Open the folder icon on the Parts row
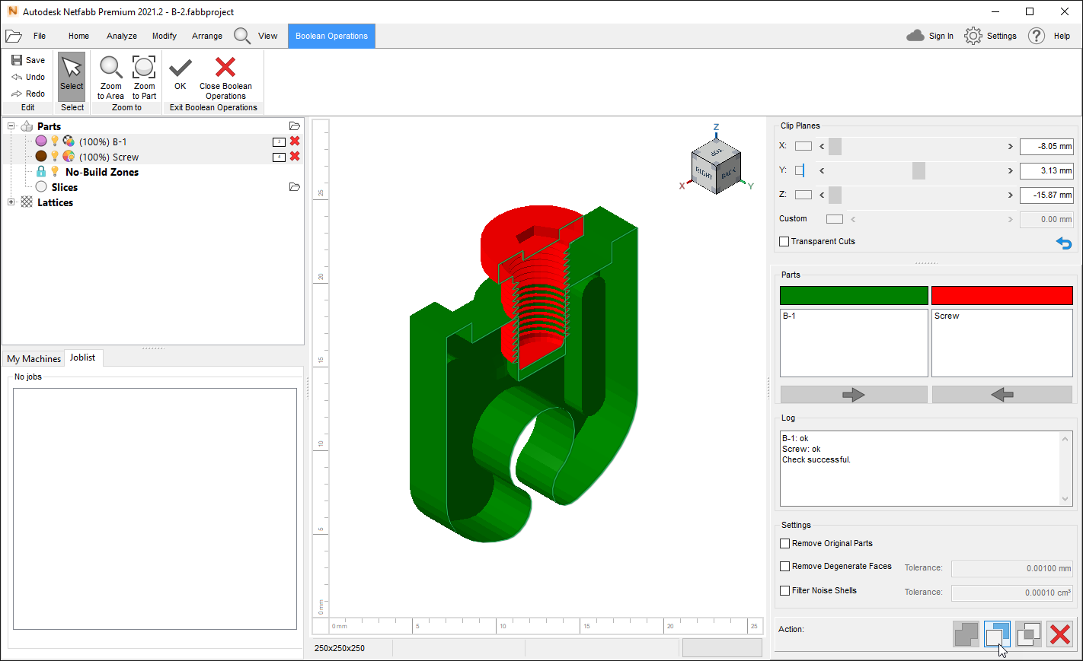The width and height of the screenshot is (1083, 661). tap(295, 126)
